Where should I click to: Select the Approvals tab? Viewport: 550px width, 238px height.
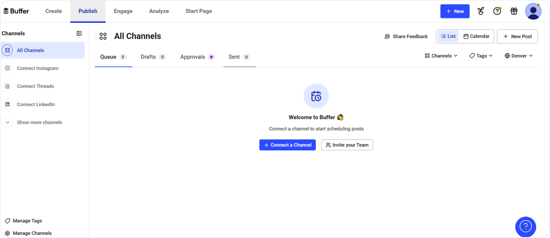pyautogui.click(x=198, y=57)
